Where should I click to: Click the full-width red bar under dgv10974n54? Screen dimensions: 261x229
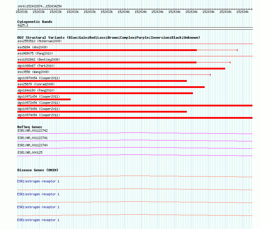135,118
